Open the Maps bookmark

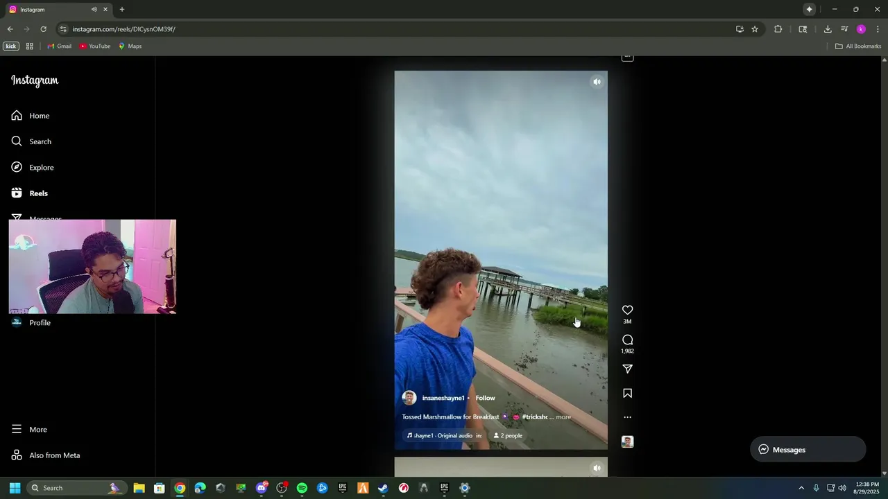(x=130, y=46)
